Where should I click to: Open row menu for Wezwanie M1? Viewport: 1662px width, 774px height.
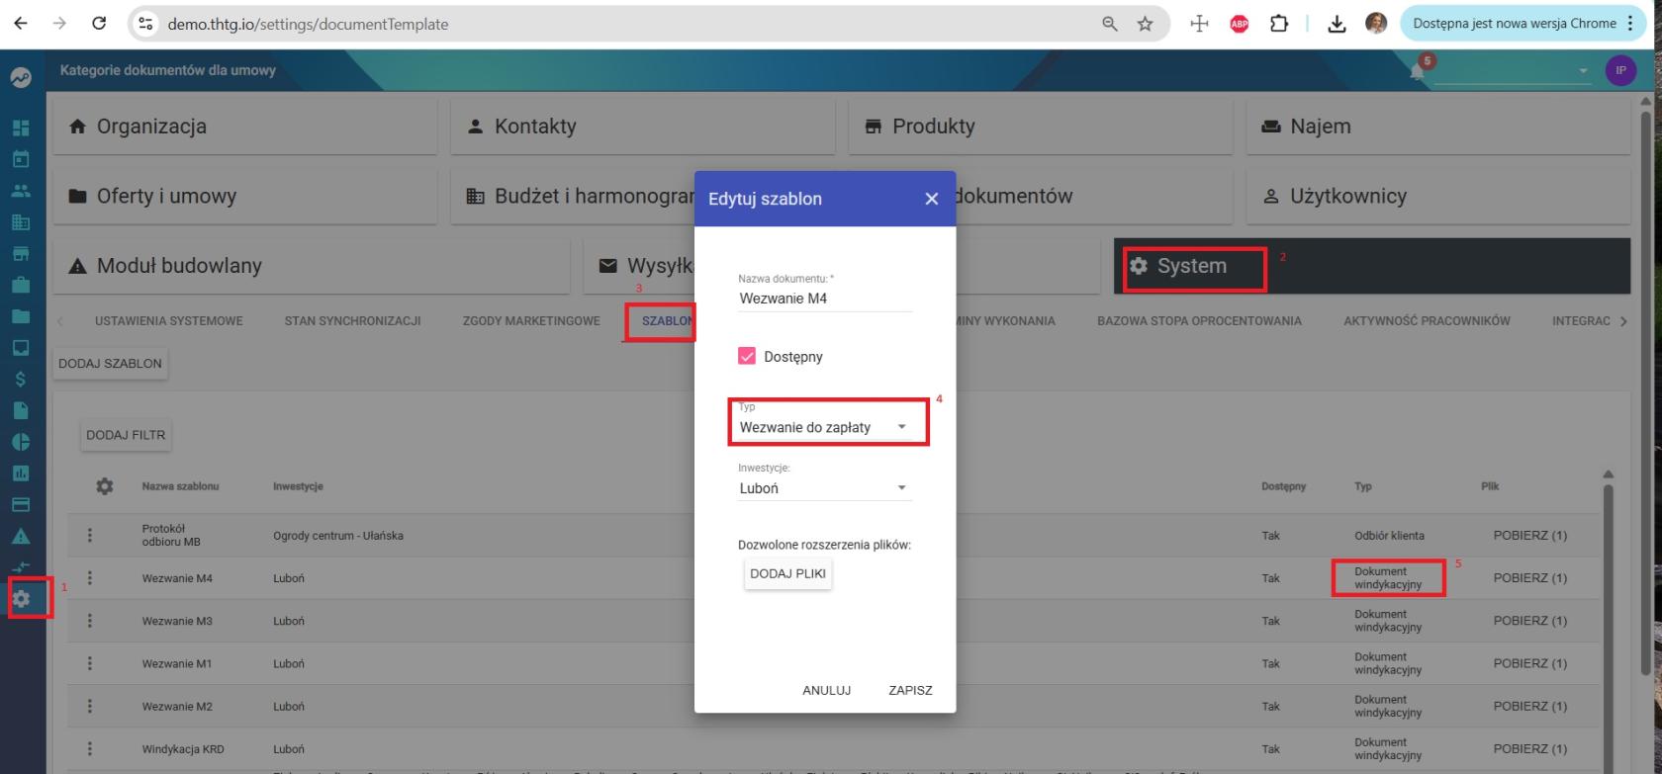[x=90, y=663]
